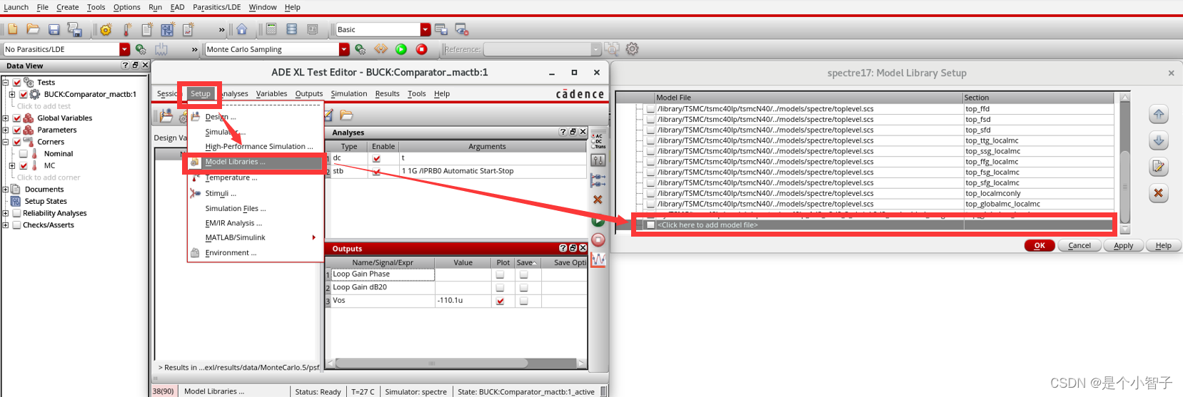Toggle Save checkbox for Loop Gain dB20
The image size is (1183, 397).
(524, 288)
